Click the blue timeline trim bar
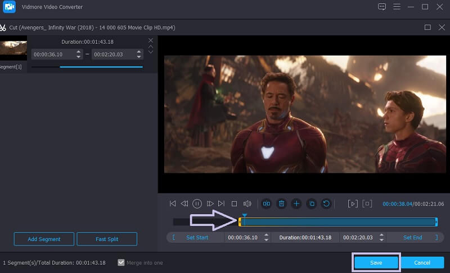Screen dimensions: 450x273 337,222
